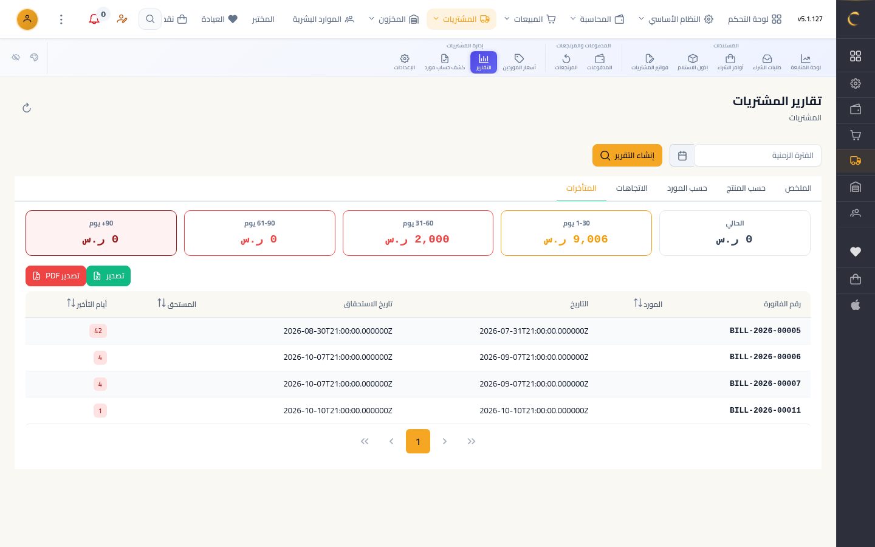Select invoice BILL-2026-00005 in the table

(765, 331)
